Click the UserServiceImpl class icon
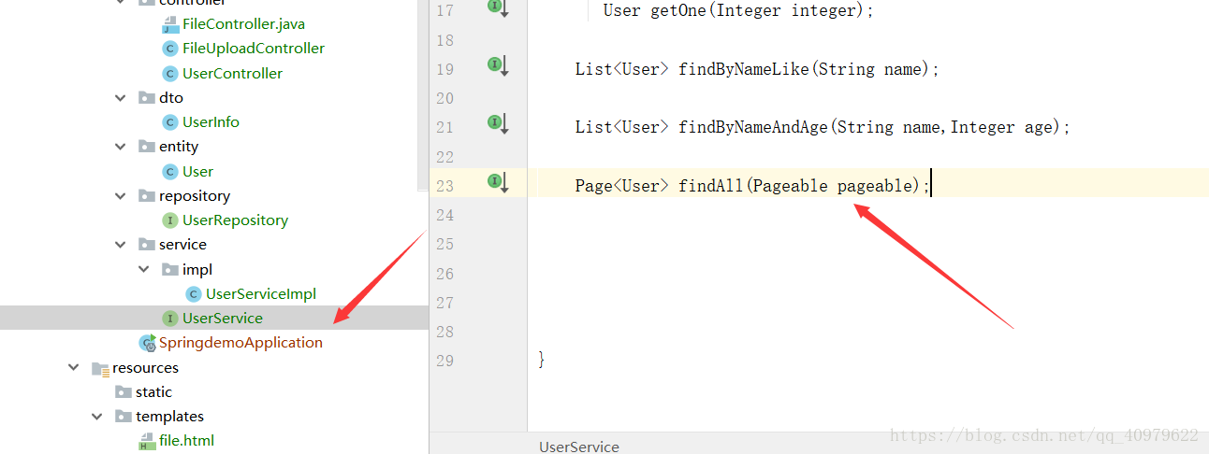1209x454 pixels. point(194,293)
